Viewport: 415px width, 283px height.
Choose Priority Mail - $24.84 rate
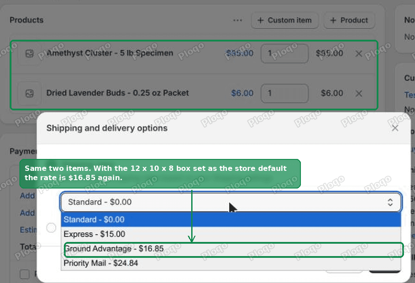coord(231,264)
